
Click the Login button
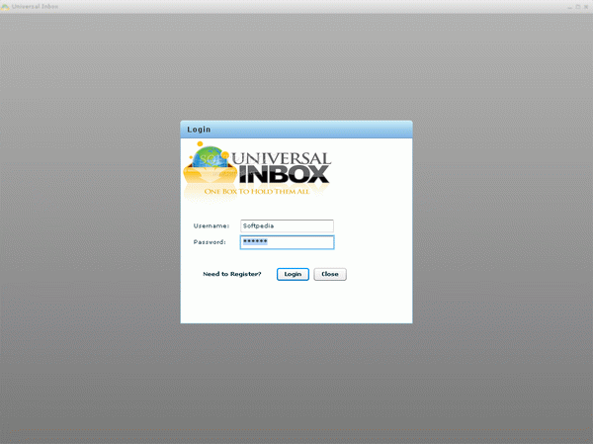click(x=293, y=274)
